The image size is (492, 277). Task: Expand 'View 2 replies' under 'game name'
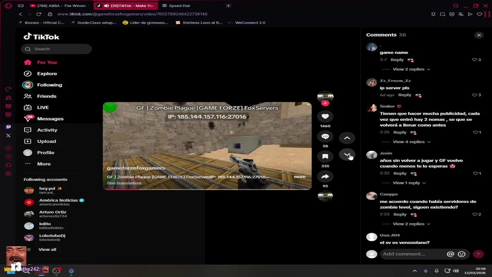click(411, 69)
